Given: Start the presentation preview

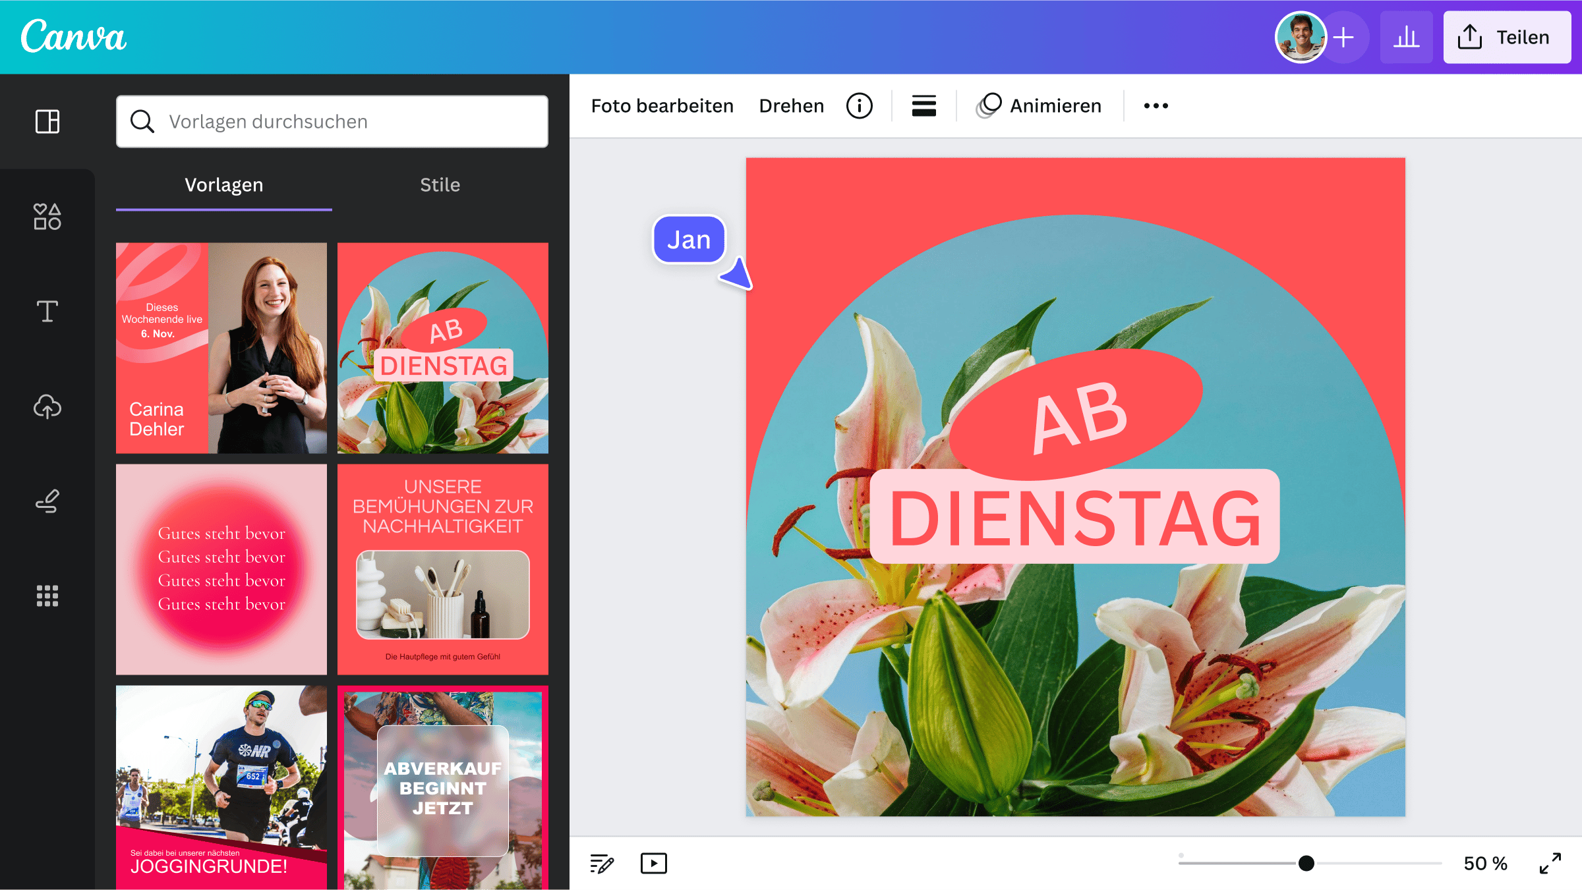Looking at the screenshot, I should 653,863.
